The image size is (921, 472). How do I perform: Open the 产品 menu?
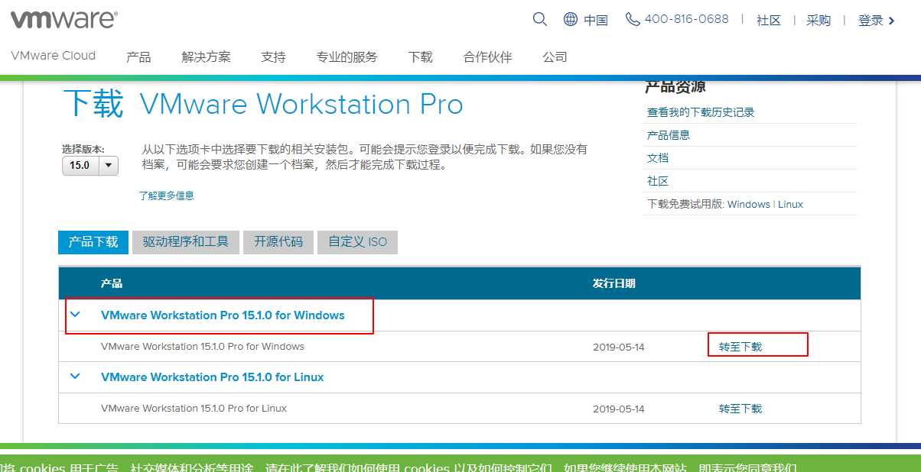click(x=138, y=57)
